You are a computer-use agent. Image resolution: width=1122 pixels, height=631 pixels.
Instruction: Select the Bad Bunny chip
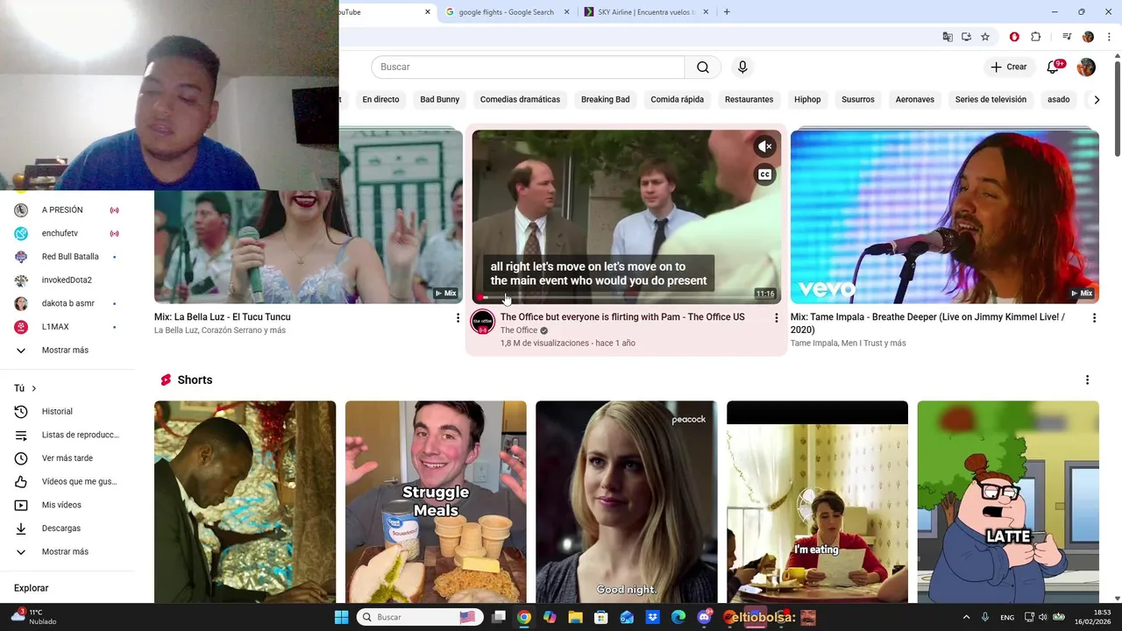439,100
